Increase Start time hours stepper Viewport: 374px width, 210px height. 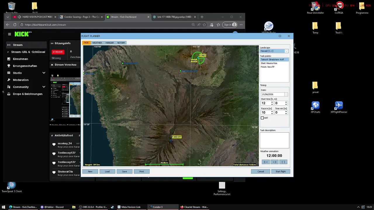(x=272, y=102)
